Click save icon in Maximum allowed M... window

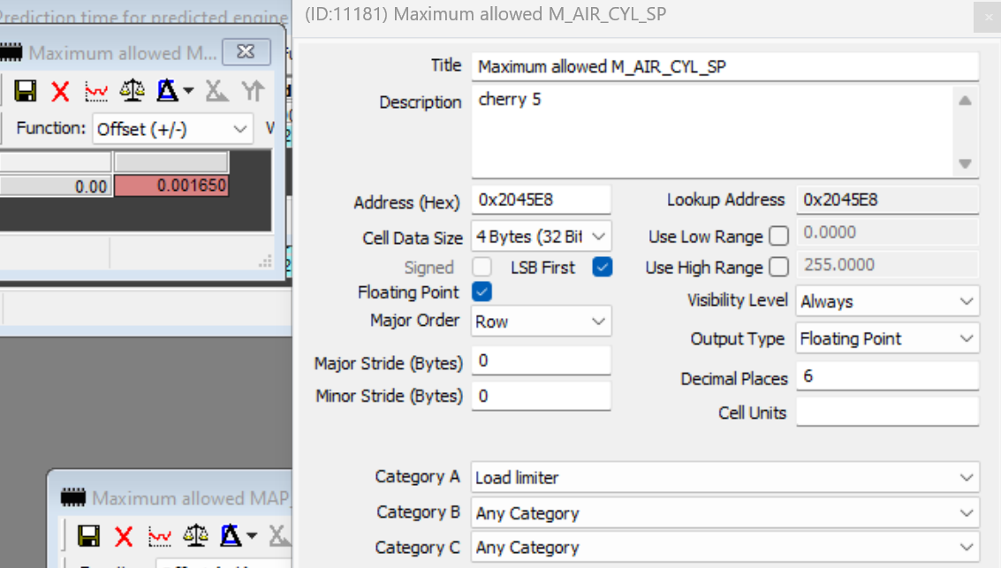click(x=25, y=91)
